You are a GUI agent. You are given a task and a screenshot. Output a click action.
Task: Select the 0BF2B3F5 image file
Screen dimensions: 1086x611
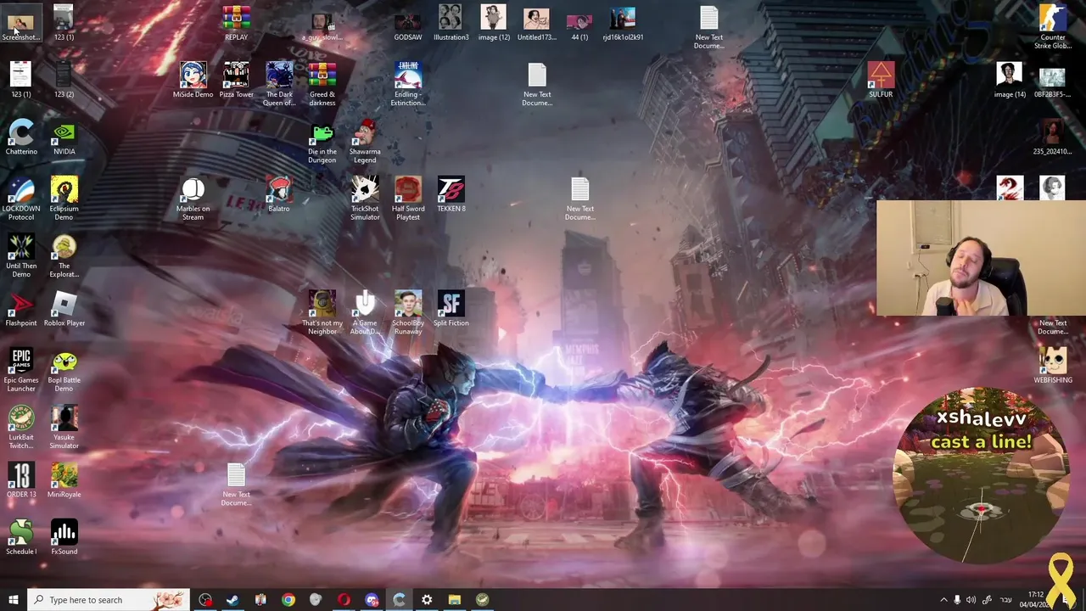tap(1053, 81)
